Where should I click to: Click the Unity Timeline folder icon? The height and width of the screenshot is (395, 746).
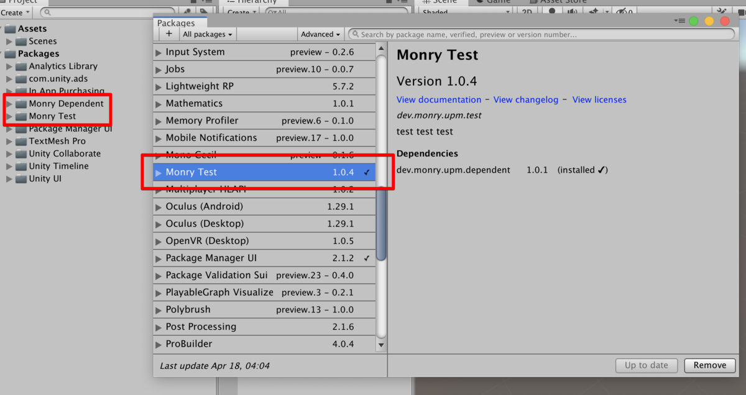point(21,166)
